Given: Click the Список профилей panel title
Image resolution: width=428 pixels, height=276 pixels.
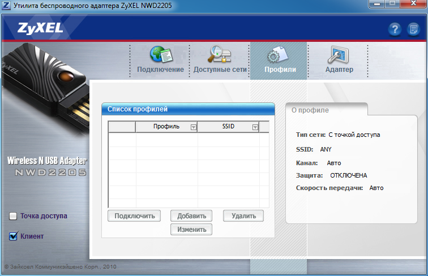Looking at the screenshot, I should [x=138, y=109].
